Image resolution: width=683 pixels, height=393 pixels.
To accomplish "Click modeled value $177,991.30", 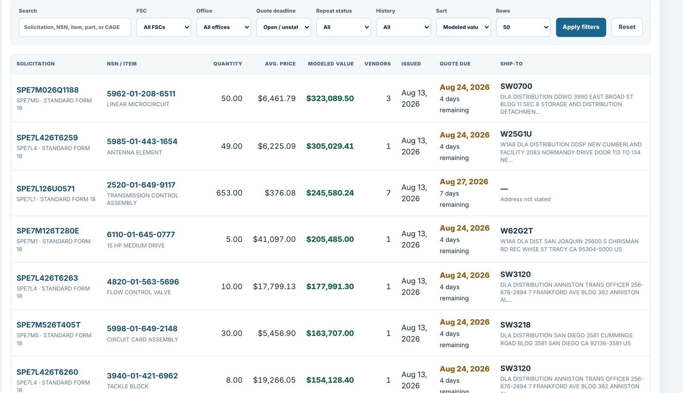I will coord(330,287).
